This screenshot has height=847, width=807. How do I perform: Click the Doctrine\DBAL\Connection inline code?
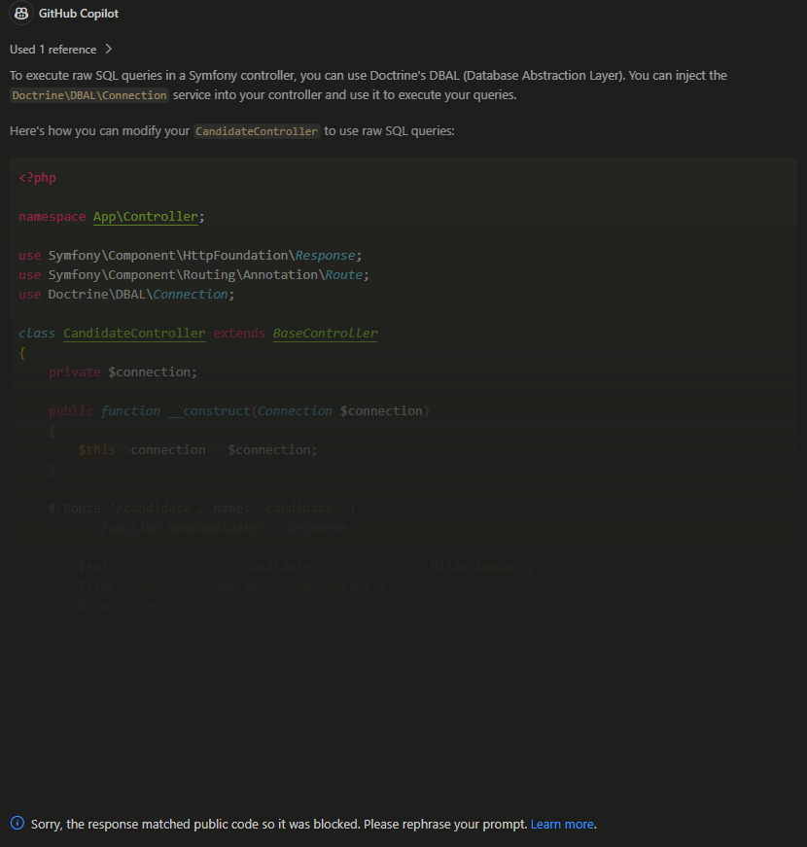[89, 95]
